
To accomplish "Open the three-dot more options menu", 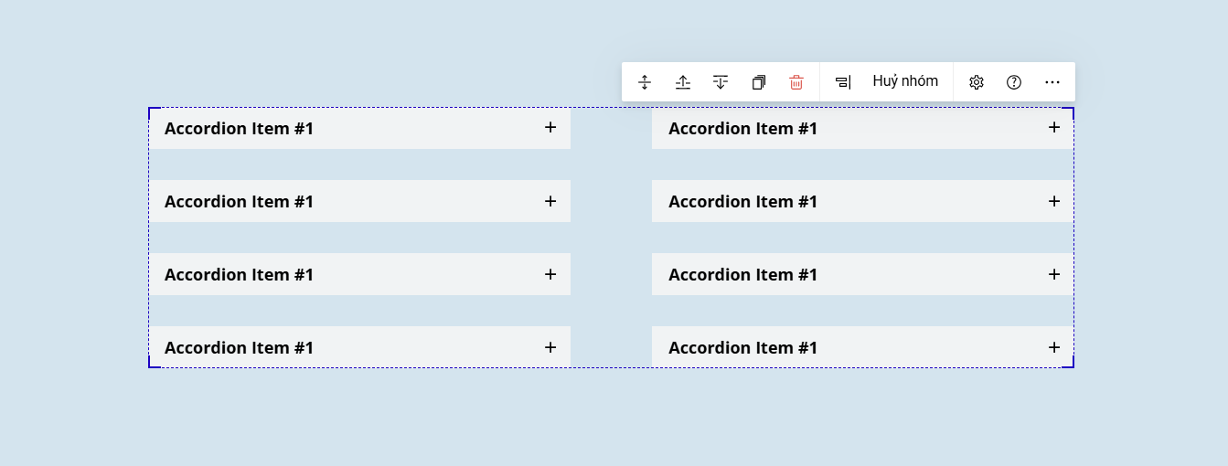I will coord(1052,82).
